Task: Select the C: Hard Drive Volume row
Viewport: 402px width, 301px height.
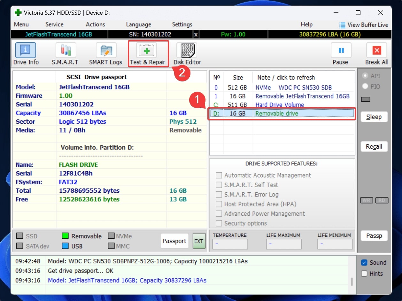Action: click(281, 105)
